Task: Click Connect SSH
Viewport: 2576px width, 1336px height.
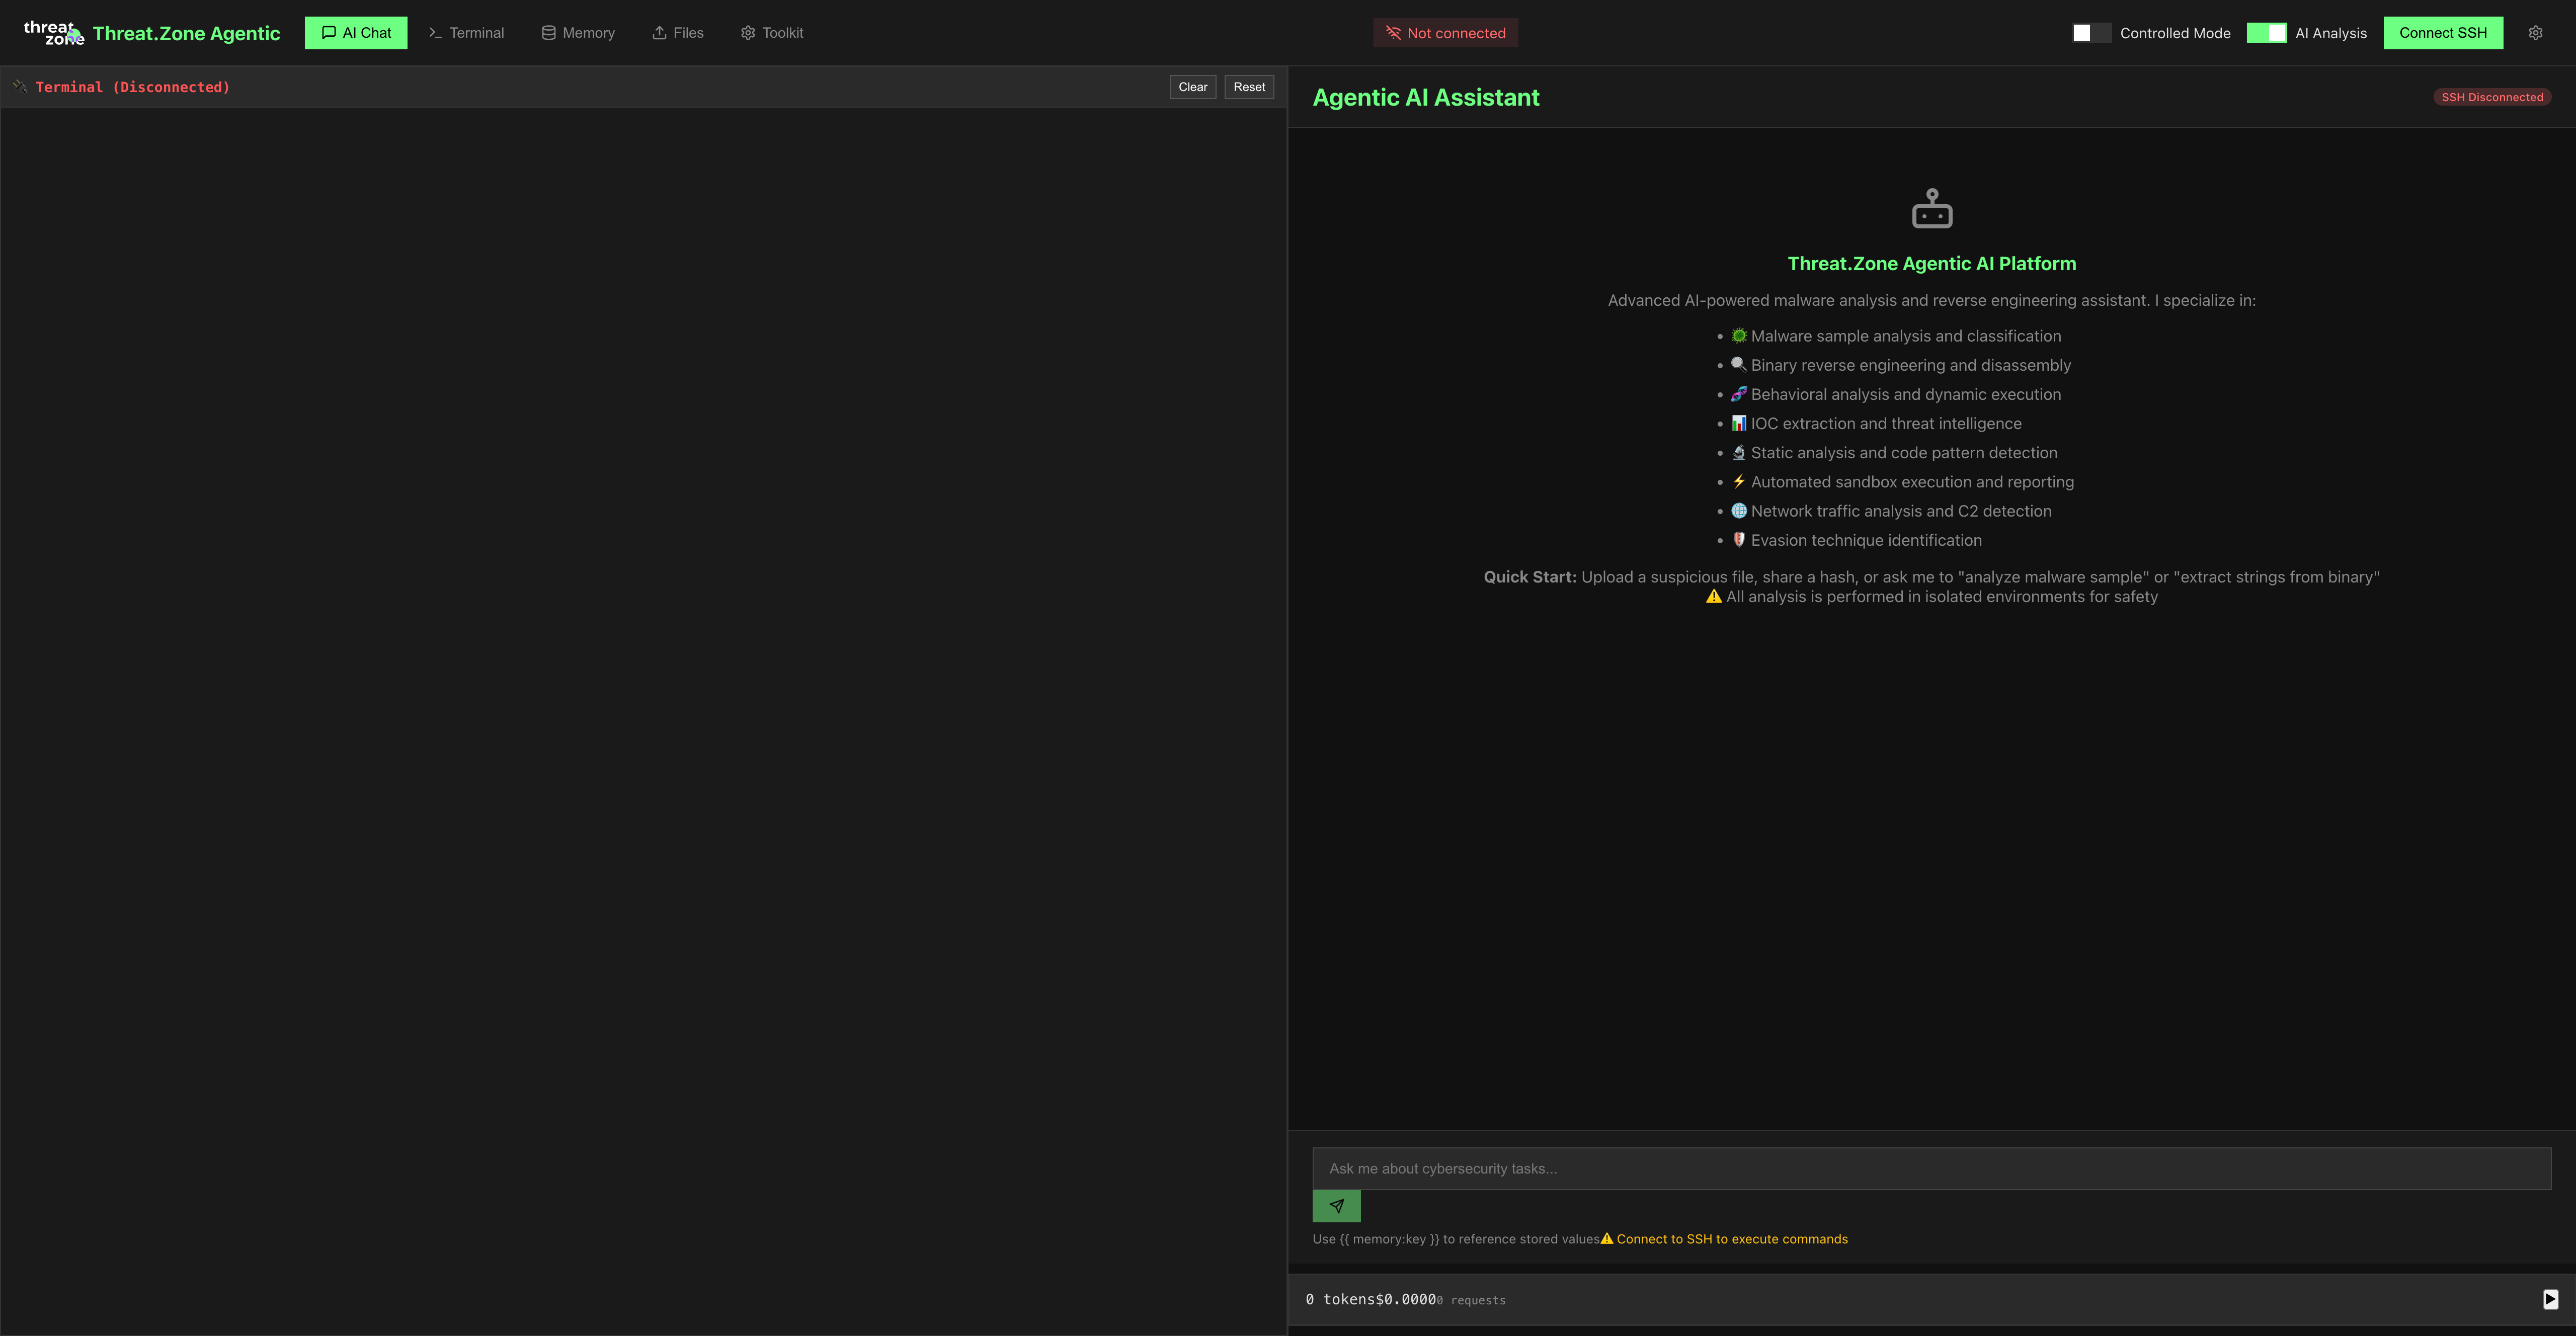Action: (2443, 32)
